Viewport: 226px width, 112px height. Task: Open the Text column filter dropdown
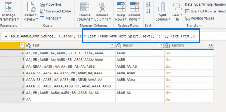pyautogui.click(x=112, y=45)
